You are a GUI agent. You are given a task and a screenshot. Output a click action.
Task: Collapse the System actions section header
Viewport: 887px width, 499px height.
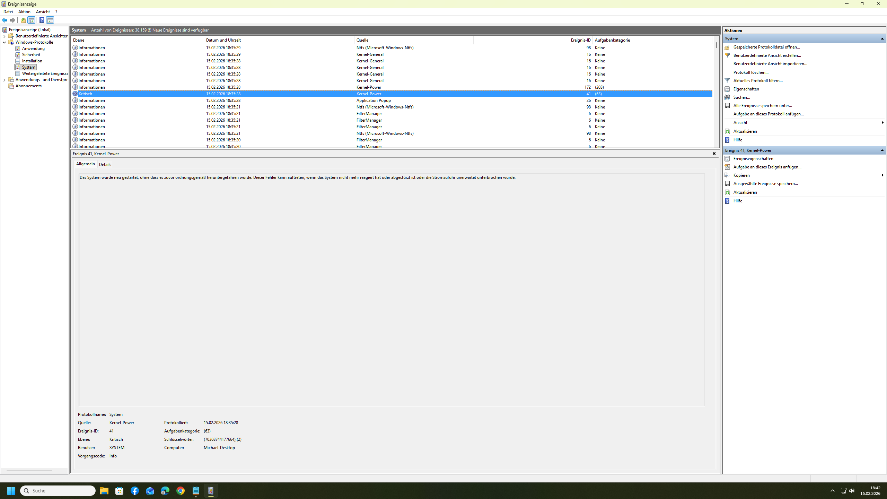(882, 39)
